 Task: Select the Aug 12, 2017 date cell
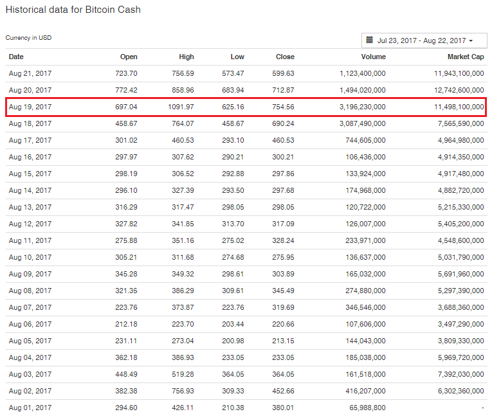click(30, 224)
